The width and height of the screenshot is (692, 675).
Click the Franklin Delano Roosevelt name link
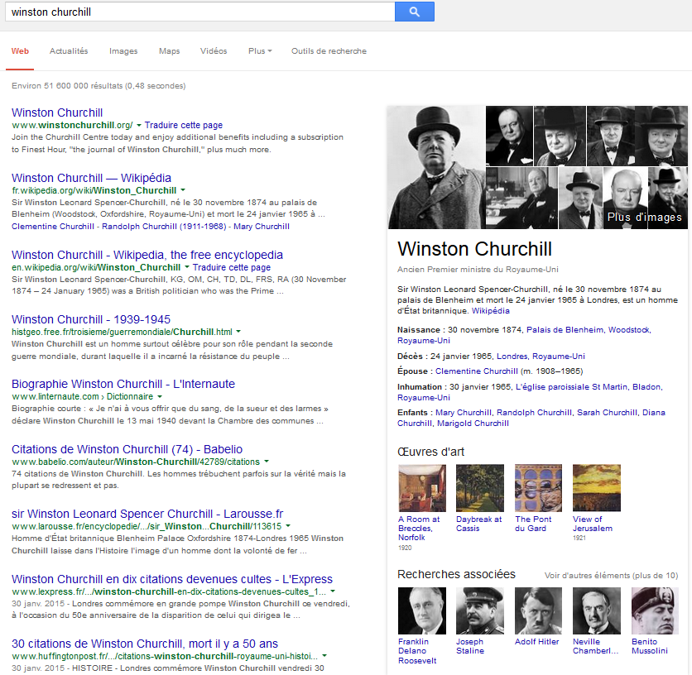(x=417, y=651)
